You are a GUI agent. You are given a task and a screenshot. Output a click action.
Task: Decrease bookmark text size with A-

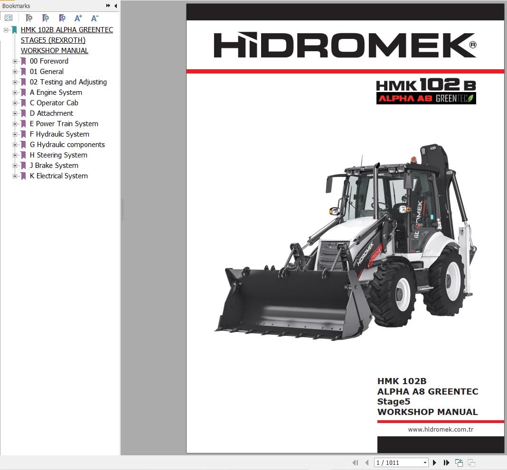coord(94,18)
